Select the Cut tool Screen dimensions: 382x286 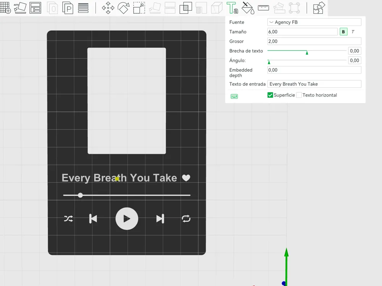pyautogui.click(x=170, y=8)
